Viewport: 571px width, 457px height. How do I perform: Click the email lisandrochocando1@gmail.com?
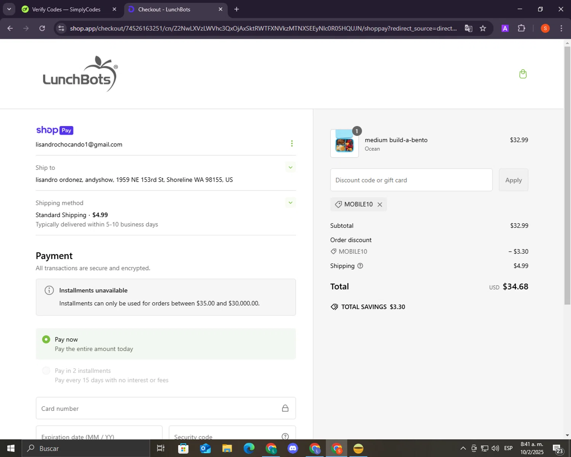79,144
